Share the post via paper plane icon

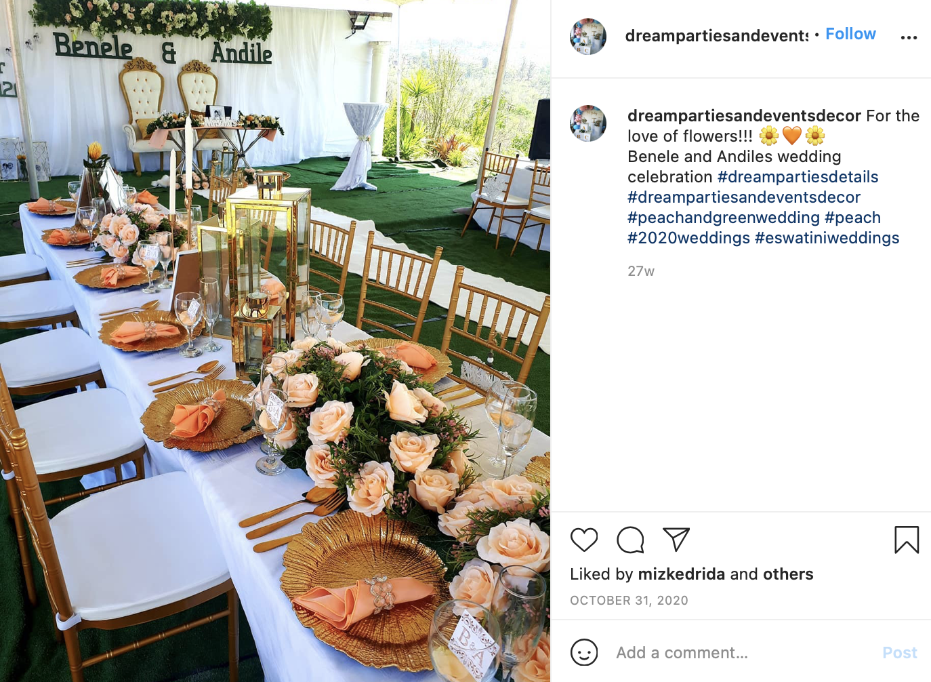click(x=676, y=540)
